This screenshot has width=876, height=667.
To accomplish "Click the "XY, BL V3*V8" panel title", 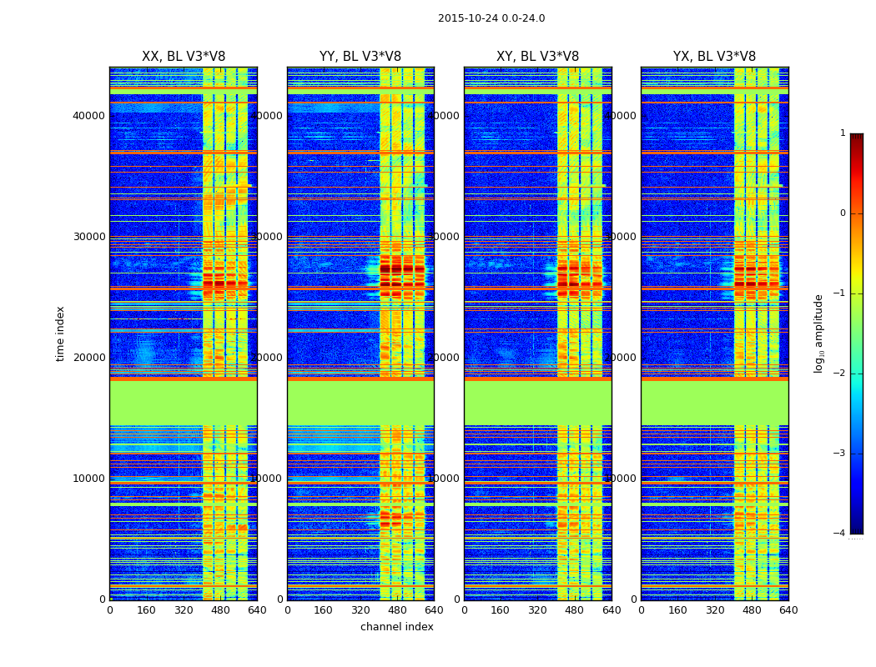I will [537, 57].
